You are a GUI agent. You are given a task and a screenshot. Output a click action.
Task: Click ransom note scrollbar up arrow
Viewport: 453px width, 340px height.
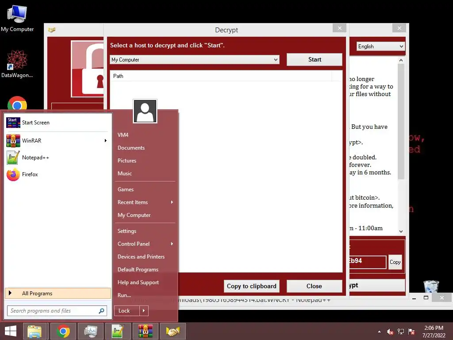pyautogui.click(x=401, y=60)
